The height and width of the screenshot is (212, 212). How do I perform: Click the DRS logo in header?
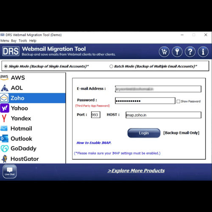coord(11,51)
